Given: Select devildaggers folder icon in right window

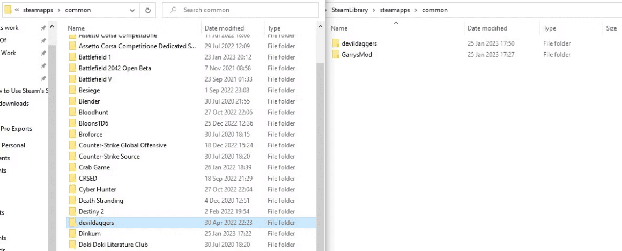Looking at the screenshot, I should tap(335, 43).
